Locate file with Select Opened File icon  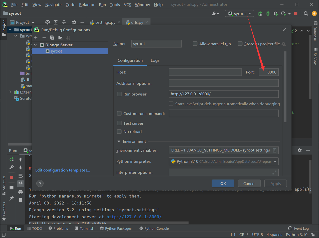pyautogui.click(x=47, y=22)
